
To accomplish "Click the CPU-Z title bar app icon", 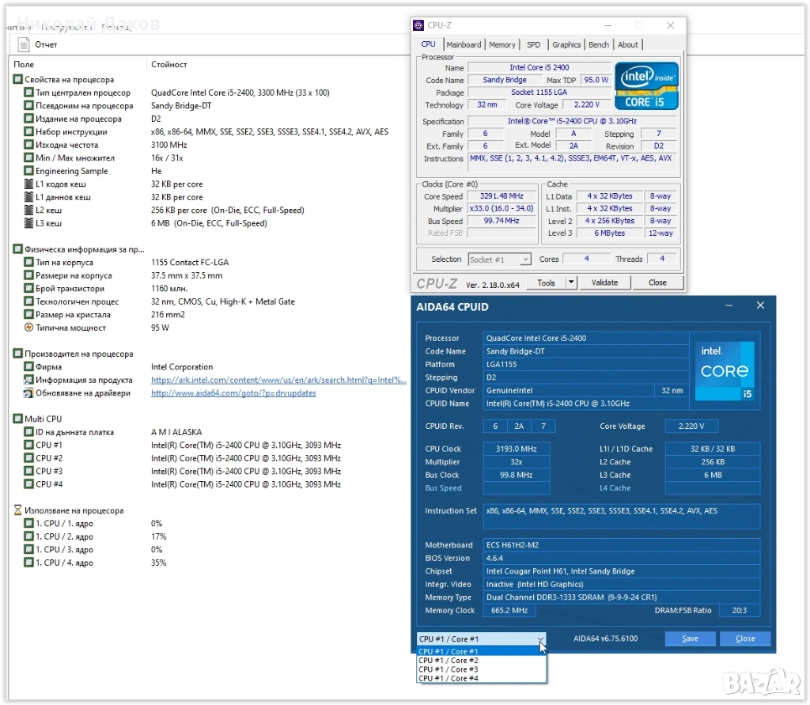I will 418,25.
